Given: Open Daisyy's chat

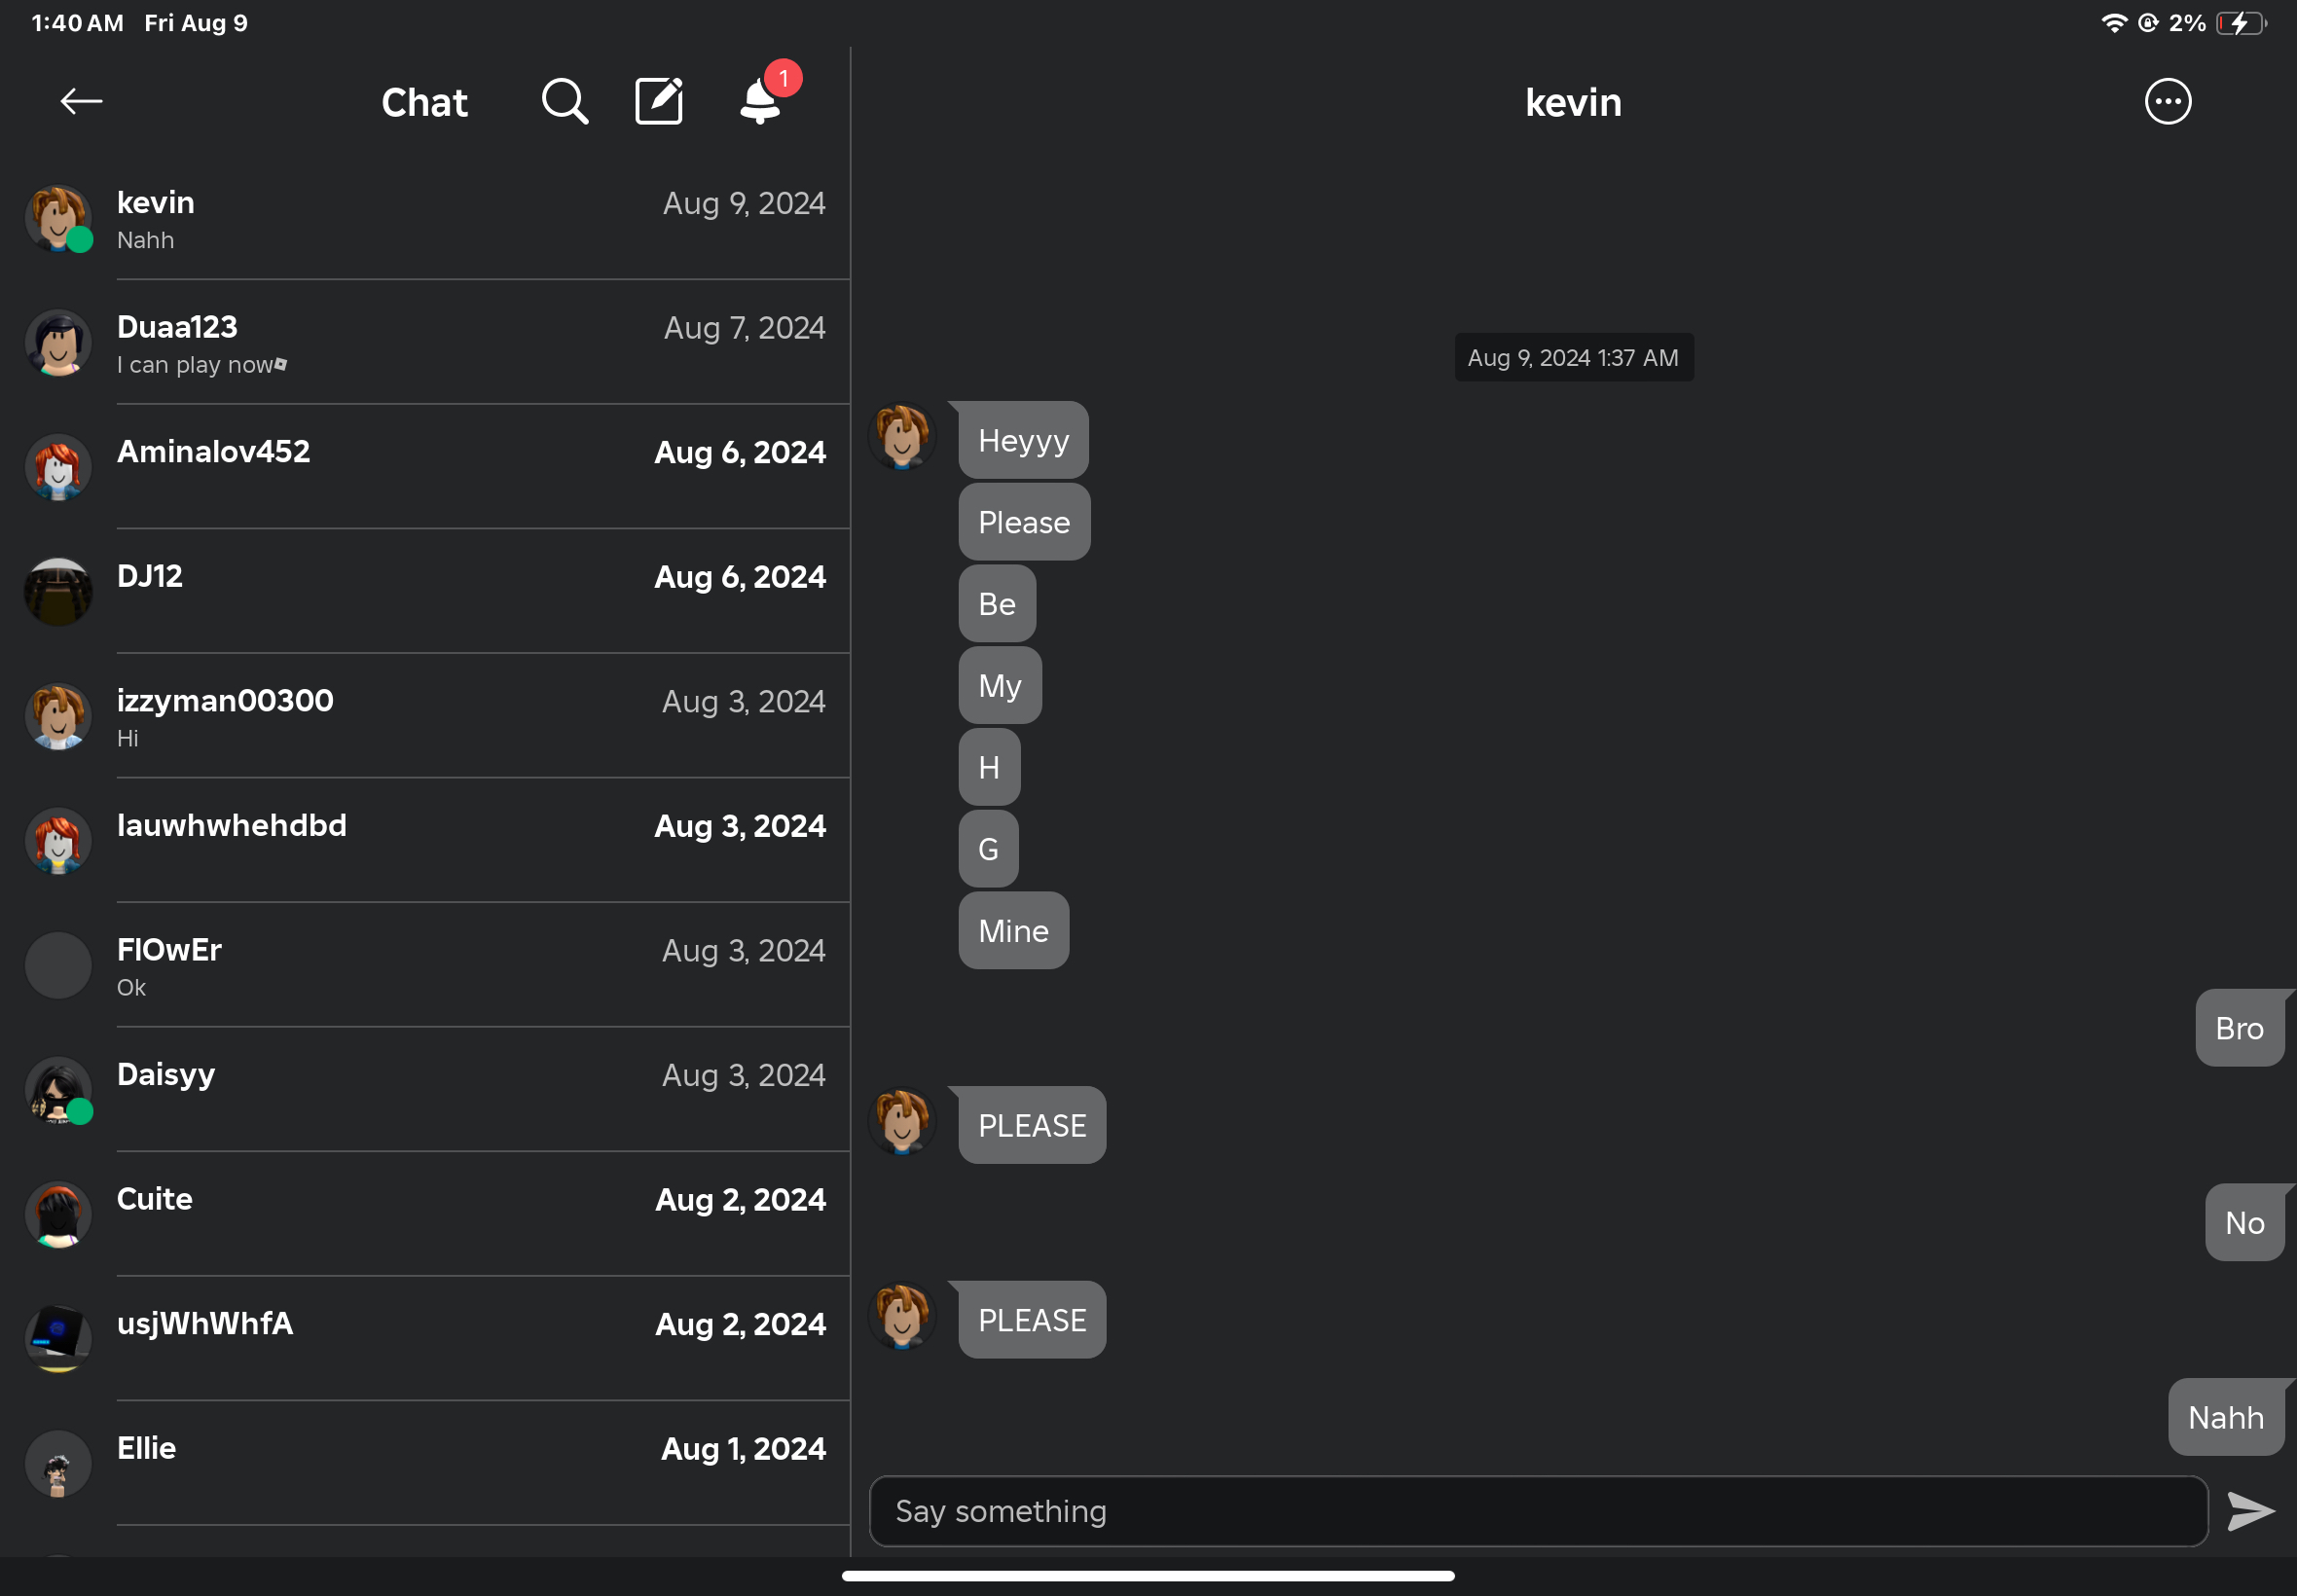Looking at the screenshot, I should [x=470, y=1090].
